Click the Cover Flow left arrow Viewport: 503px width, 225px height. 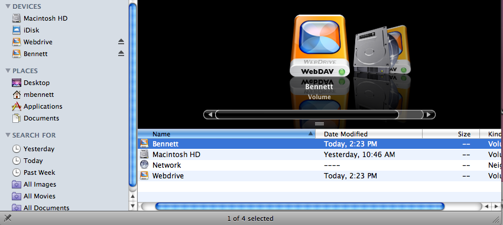(x=210, y=115)
